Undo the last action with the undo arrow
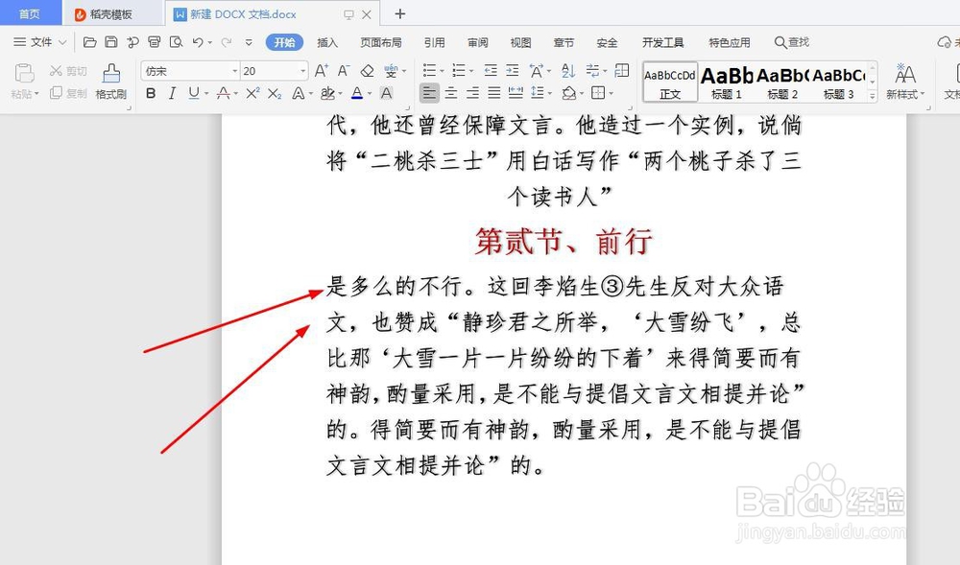This screenshot has width=960, height=565. pyautogui.click(x=197, y=42)
